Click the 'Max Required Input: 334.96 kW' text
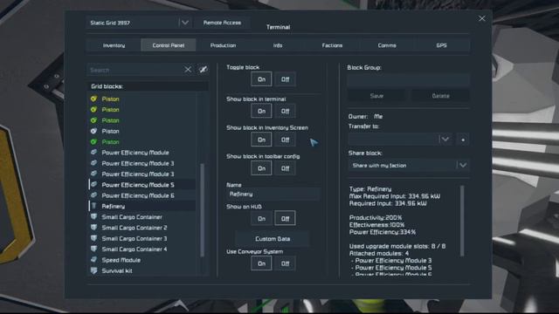The width and height of the screenshot is (559, 314). (x=395, y=196)
